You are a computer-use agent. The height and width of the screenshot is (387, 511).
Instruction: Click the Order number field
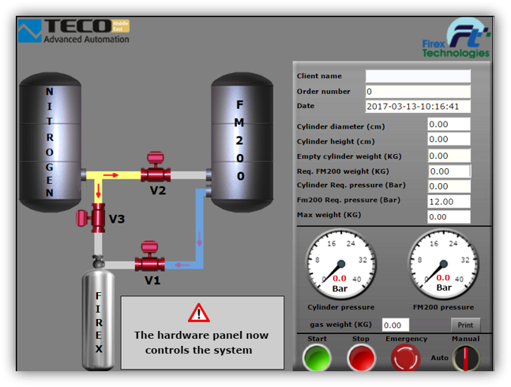418,91
